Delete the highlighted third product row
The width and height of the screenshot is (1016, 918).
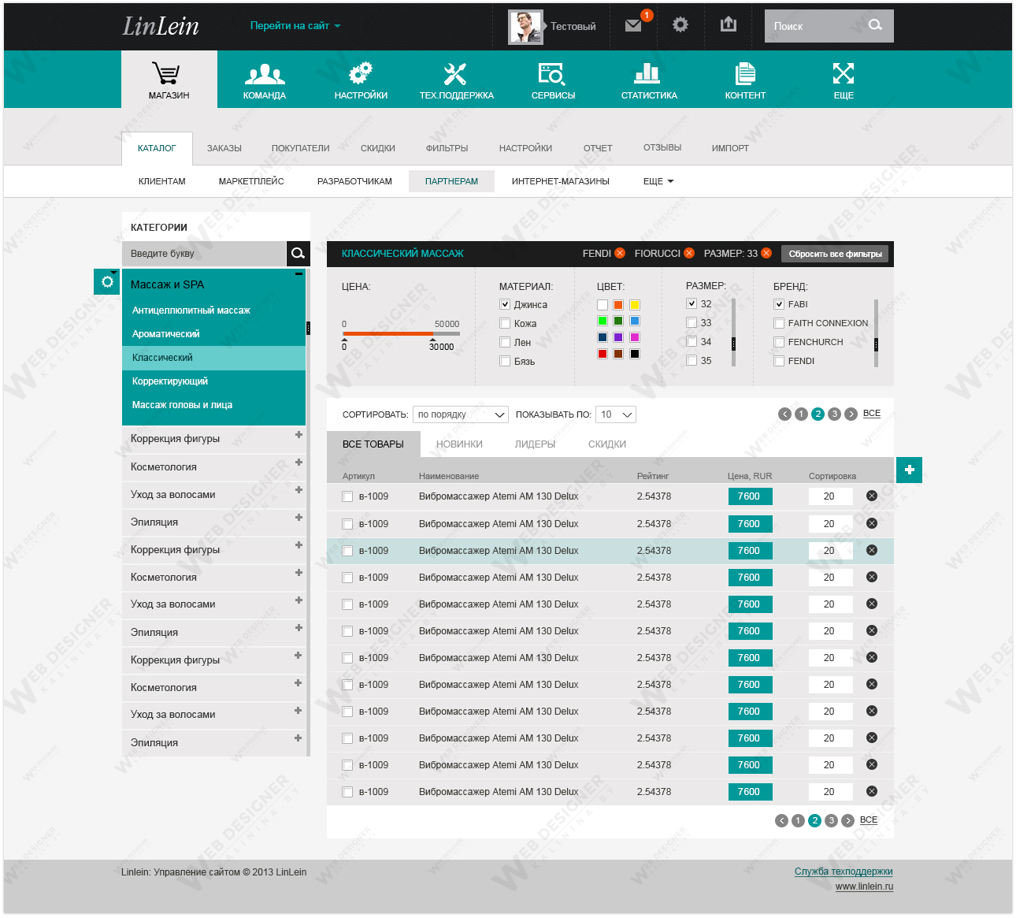click(872, 550)
